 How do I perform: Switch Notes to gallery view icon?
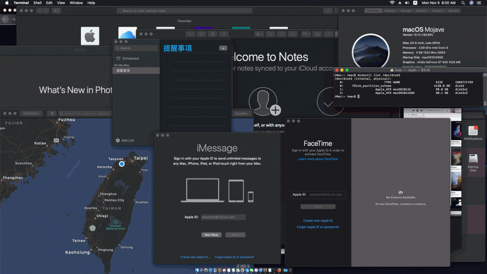[x=201, y=34]
